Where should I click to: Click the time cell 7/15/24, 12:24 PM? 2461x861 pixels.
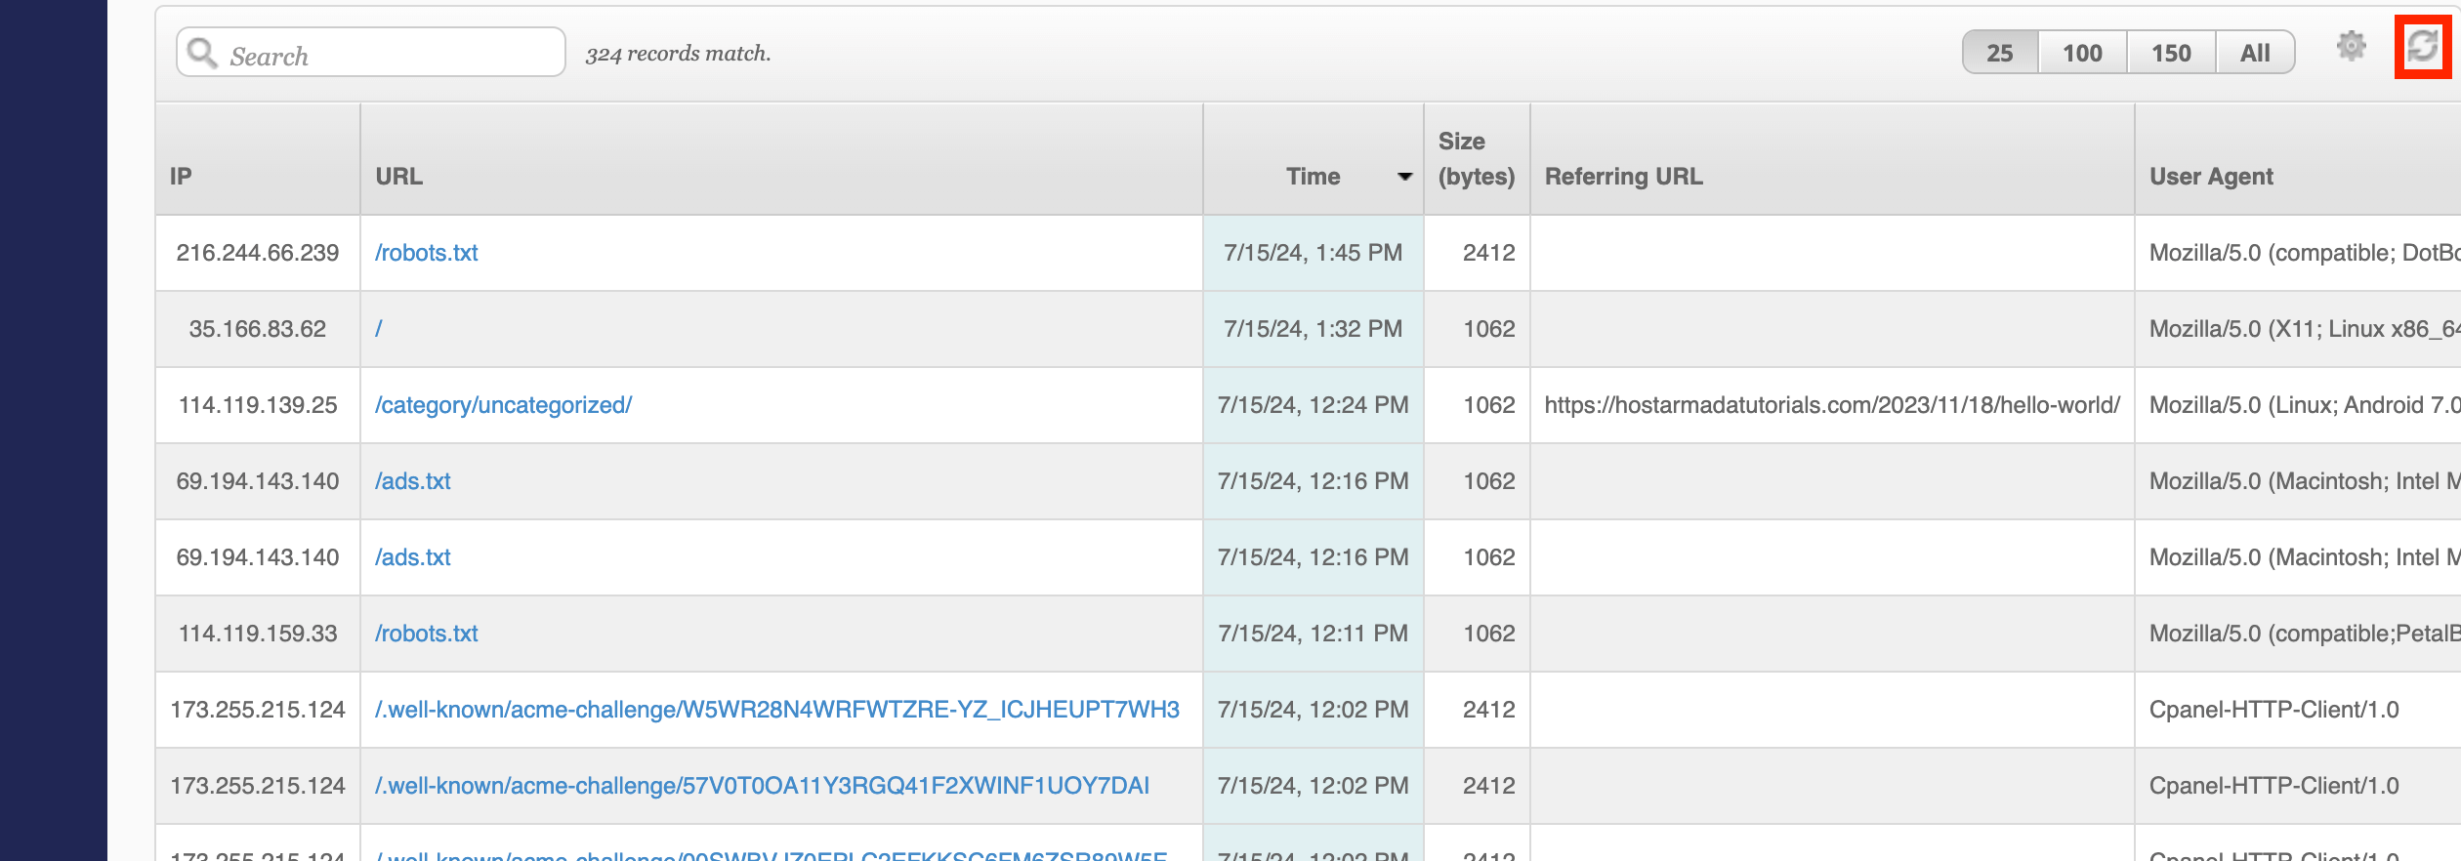tap(1314, 405)
